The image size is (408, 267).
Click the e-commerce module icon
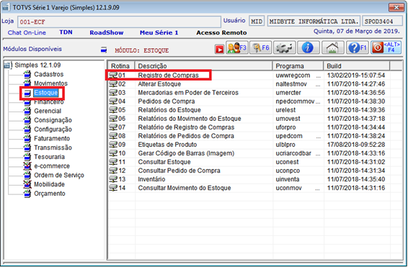(x=27, y=166)
